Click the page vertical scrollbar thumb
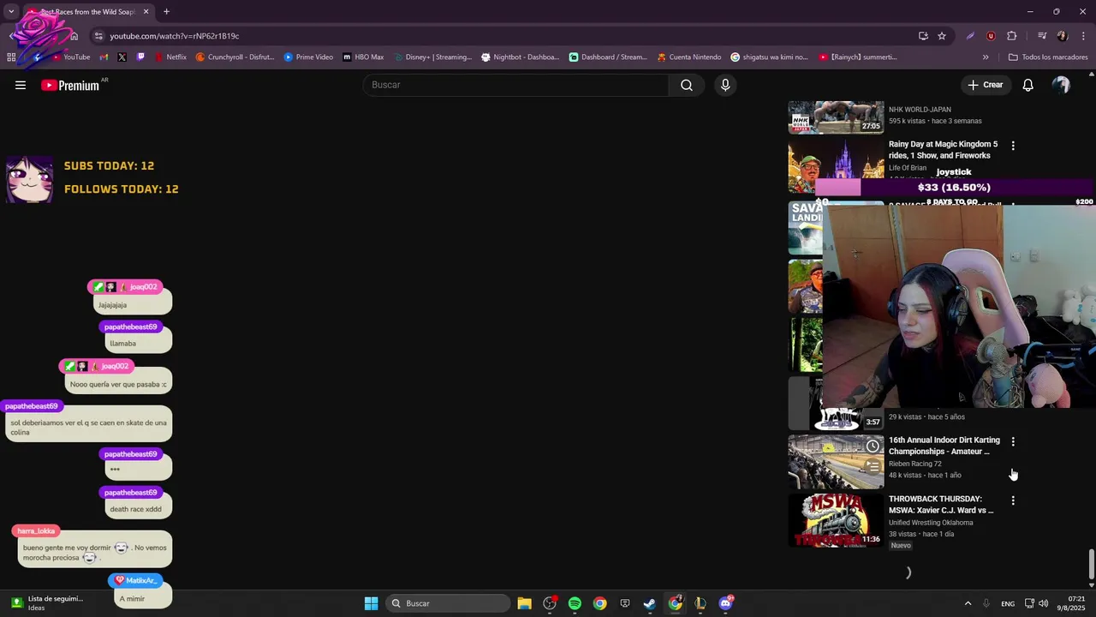1096x617 pixels. tap(1091, 565)
